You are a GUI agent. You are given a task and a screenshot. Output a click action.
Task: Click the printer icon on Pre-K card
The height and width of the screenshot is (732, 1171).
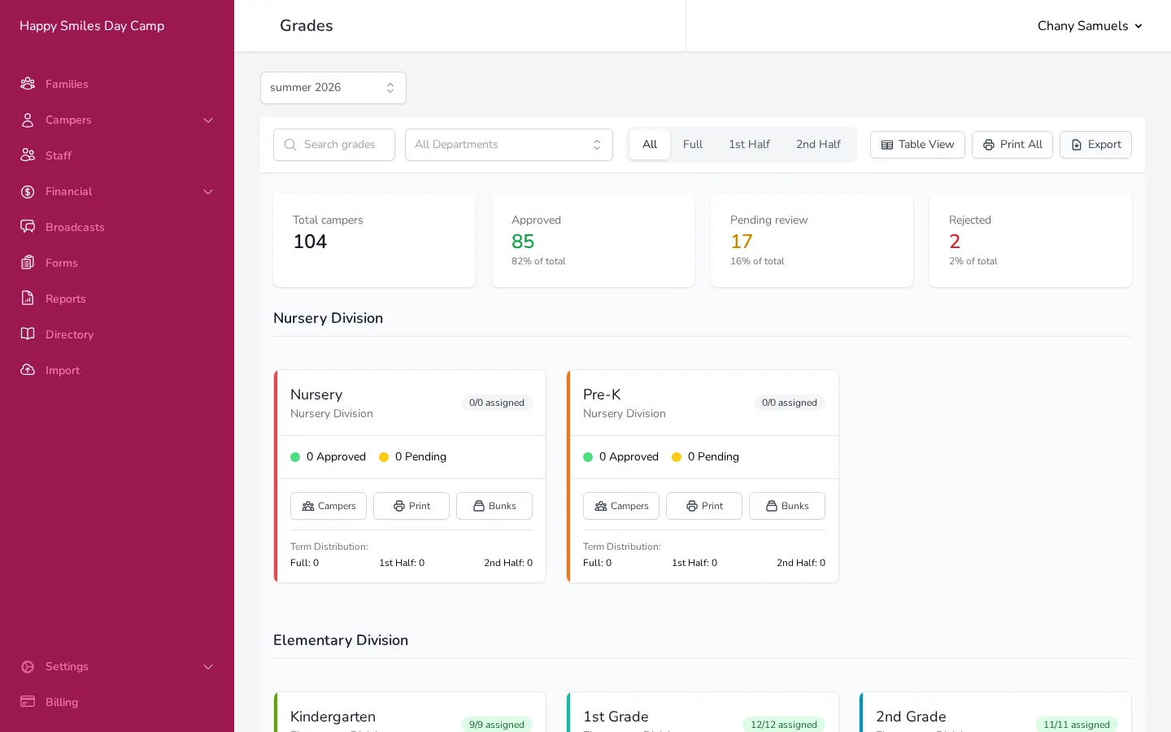[692, 506]
